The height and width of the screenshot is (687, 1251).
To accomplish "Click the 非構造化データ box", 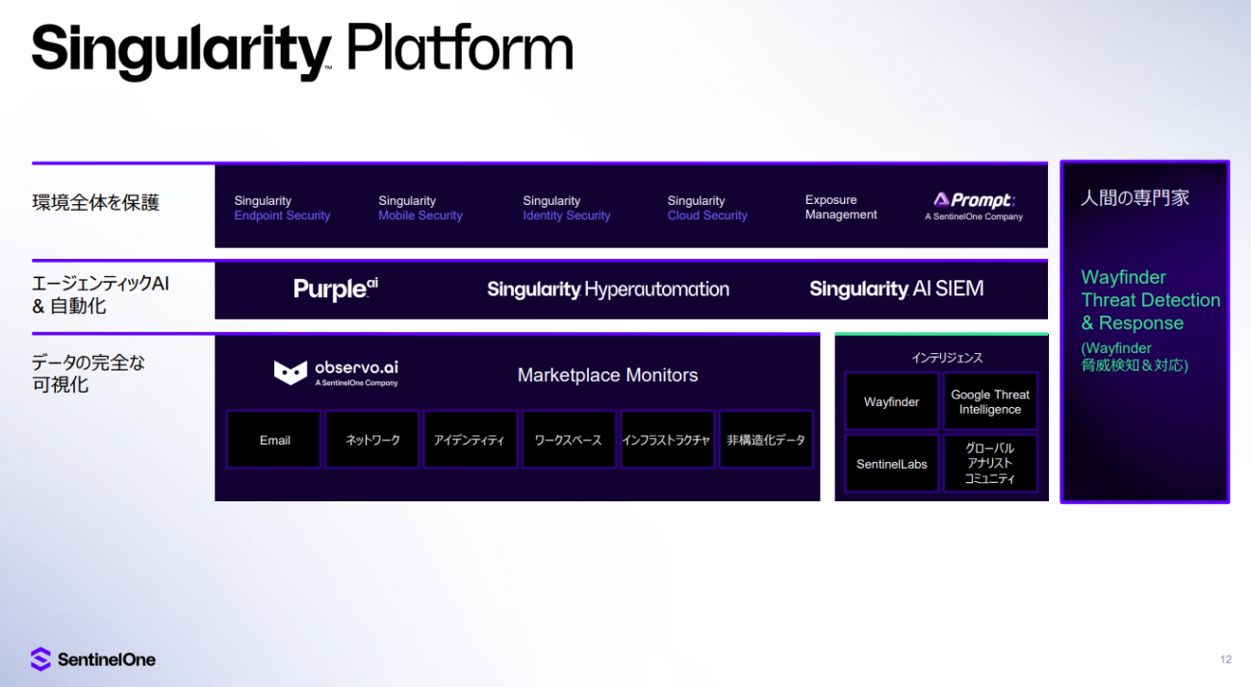I will (766, 440).
